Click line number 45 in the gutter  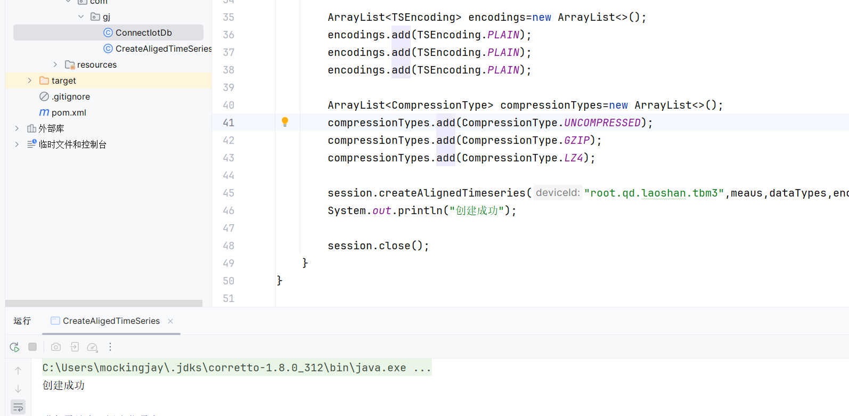tap(228, 193)
